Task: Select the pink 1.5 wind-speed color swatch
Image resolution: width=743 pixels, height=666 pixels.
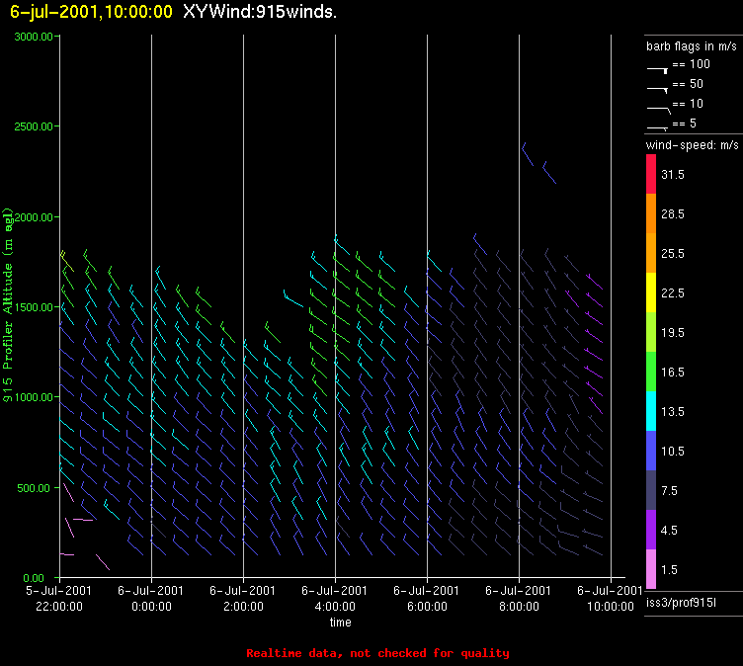Action: point(651,569)
